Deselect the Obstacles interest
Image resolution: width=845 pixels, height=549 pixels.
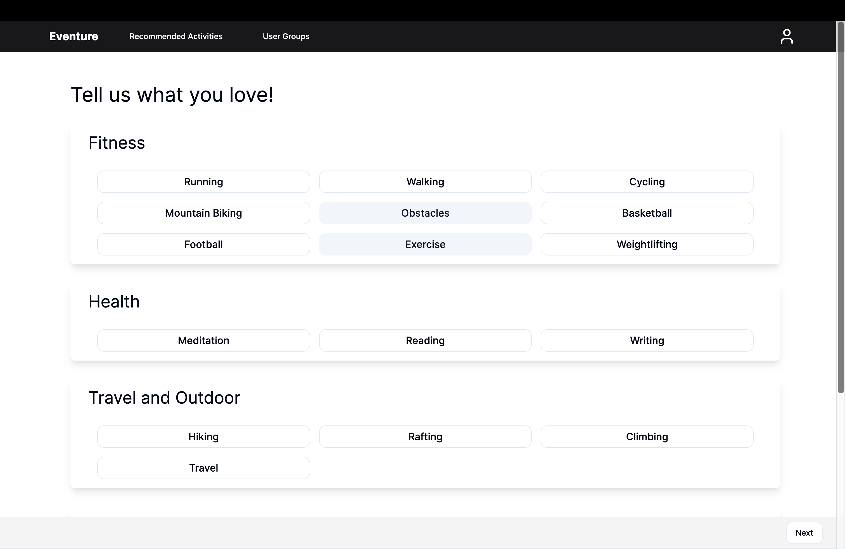pyautogui.click(x=425, y=213)
